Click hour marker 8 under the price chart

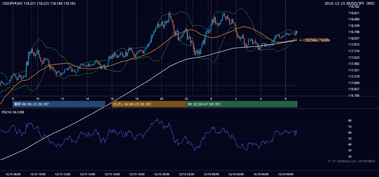(x=13, y=98)
